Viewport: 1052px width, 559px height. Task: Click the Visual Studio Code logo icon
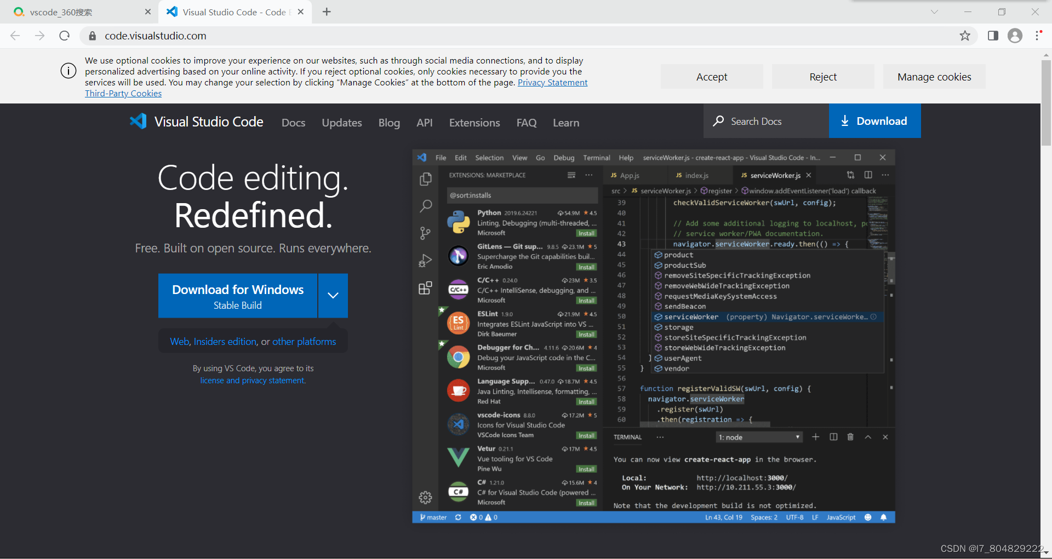(x=138, y=121)
